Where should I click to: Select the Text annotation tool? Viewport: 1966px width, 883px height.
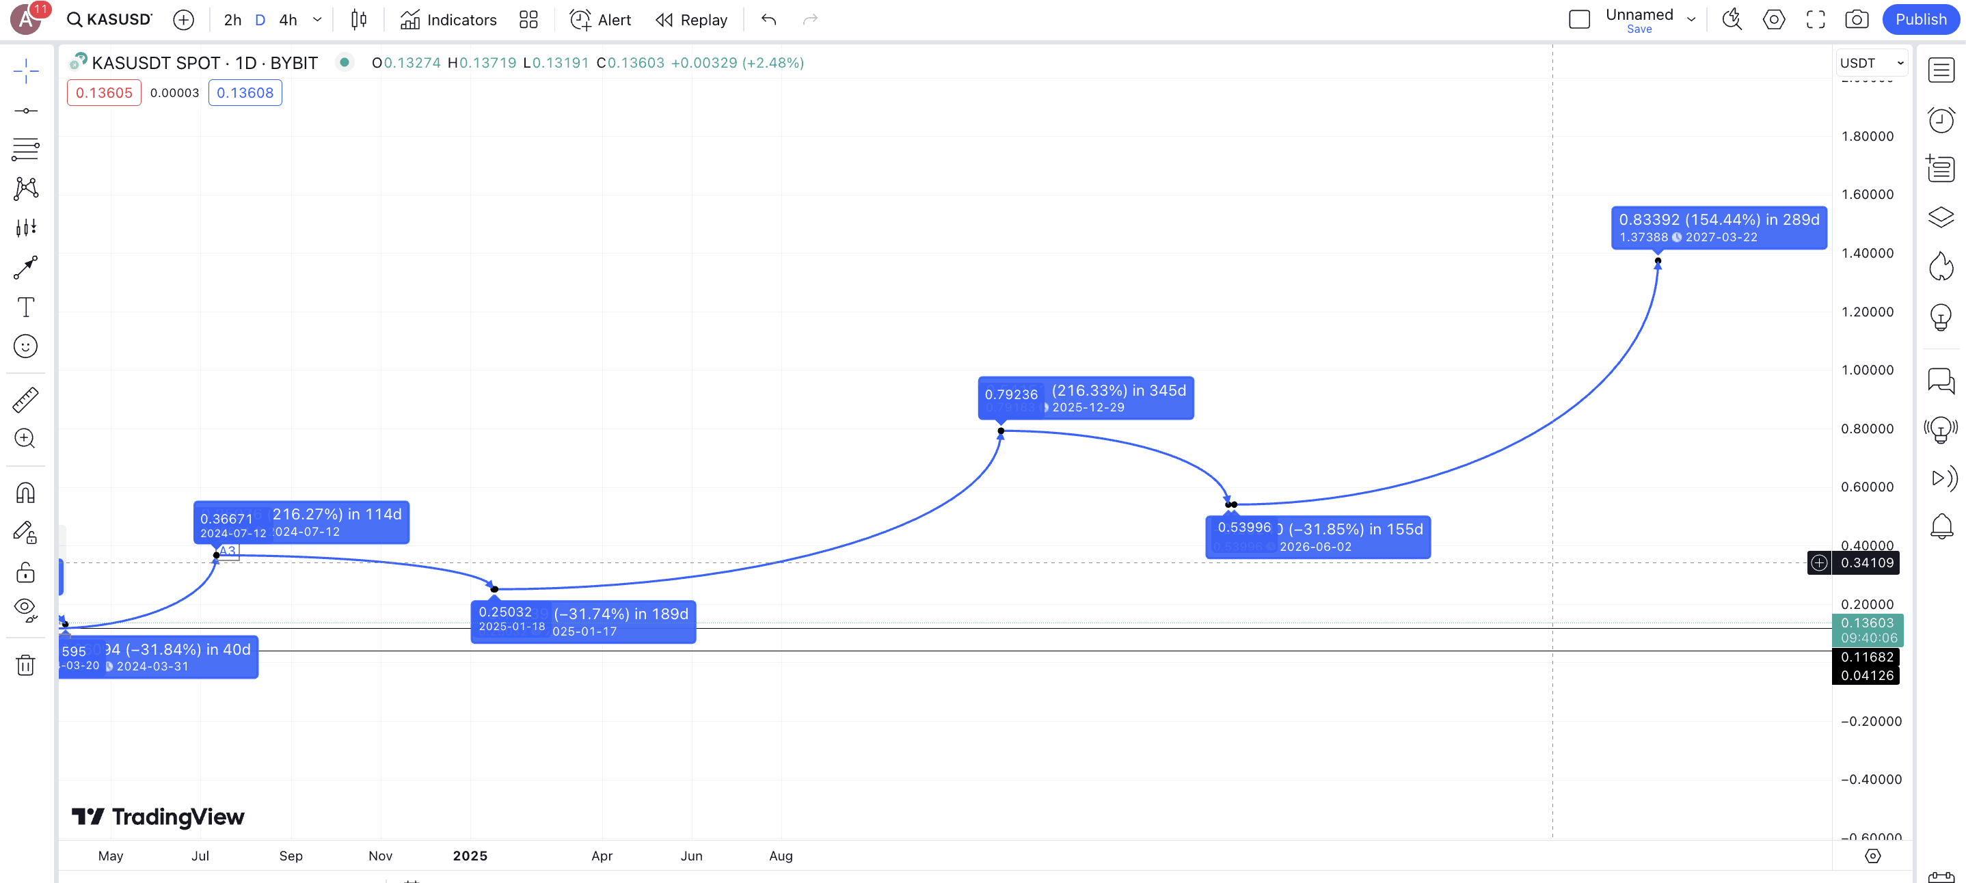[x=25, y=307]
